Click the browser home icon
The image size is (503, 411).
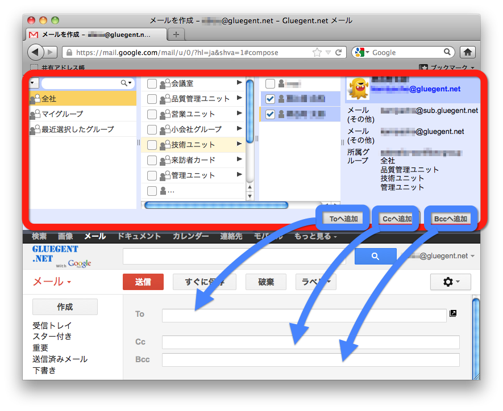pos(467,52)
